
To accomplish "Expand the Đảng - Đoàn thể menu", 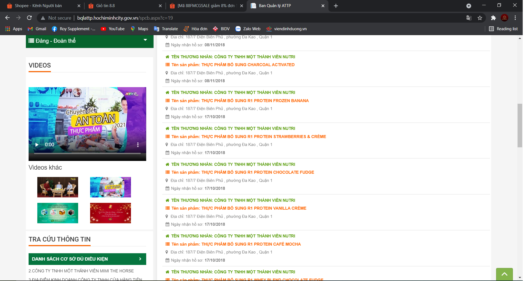I will [x=90, y=41].
